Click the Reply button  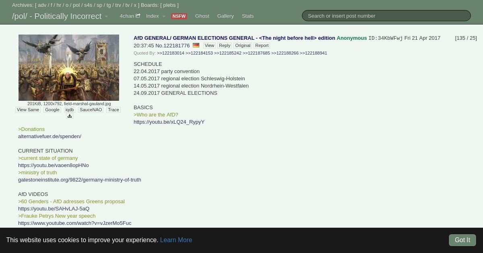[225, 45]
